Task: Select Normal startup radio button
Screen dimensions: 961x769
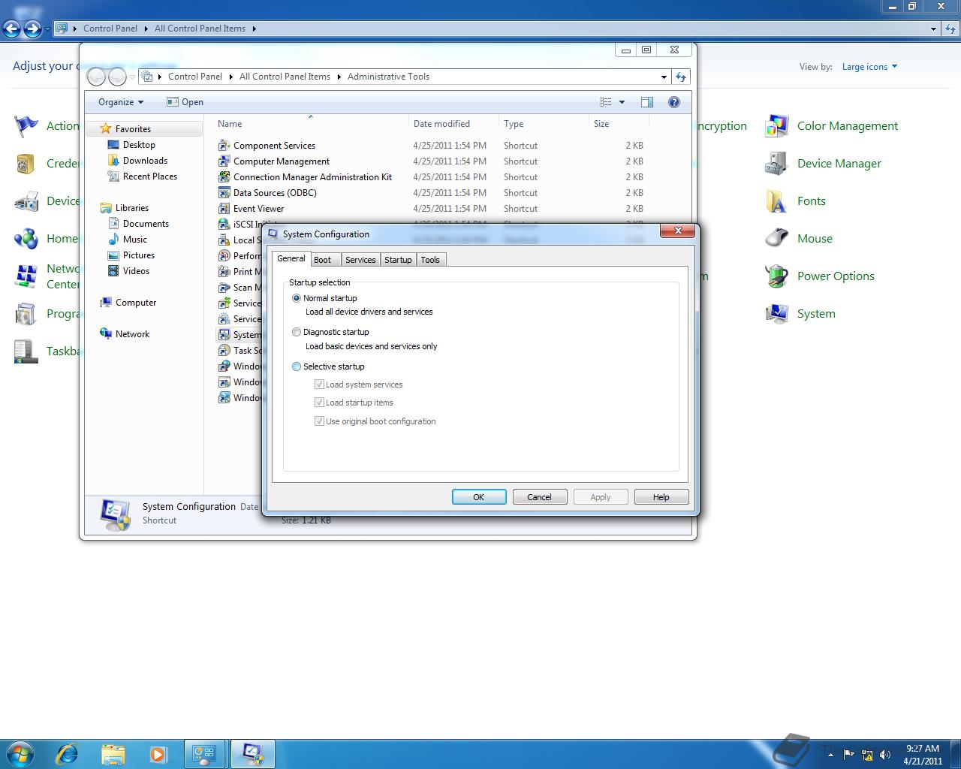Action: pos(297,298)
